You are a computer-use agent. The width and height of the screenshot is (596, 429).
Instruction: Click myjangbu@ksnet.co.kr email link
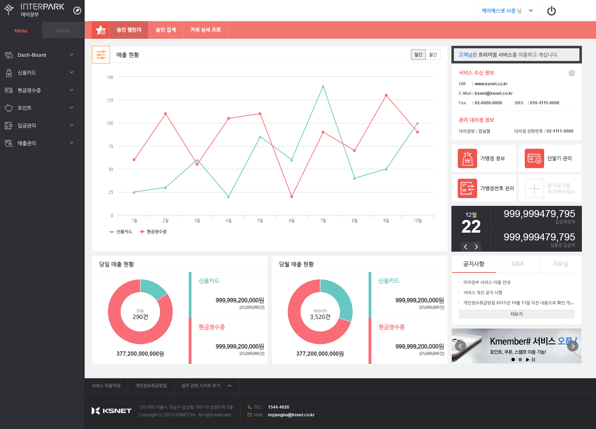point(291,415)
